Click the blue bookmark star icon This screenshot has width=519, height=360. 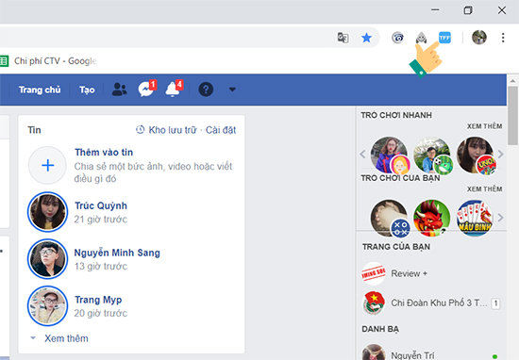(x=366, y=38)
